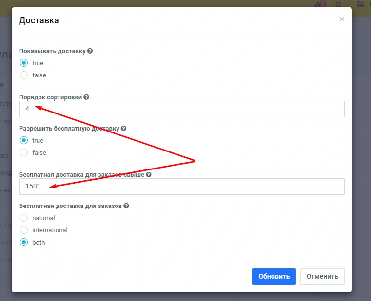Choose the national radio option
The image size is (371, 301).
[x=24, y=218]
